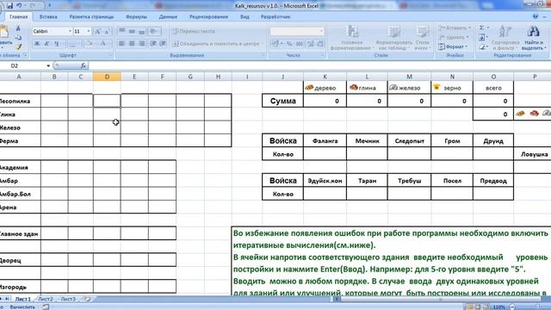This screenshot has height=310, width=551.
Task: Click the font color A icon
Action: tap(103, 44)
